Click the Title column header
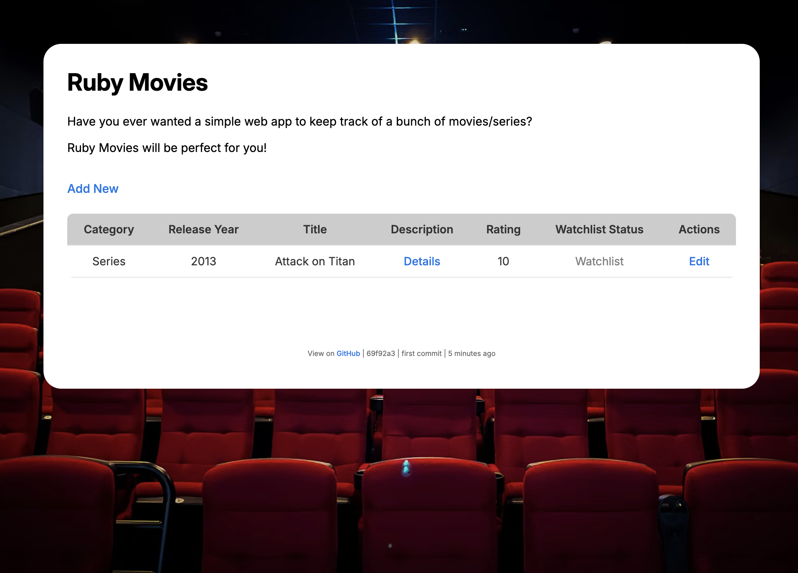 (x=315, y=229)
